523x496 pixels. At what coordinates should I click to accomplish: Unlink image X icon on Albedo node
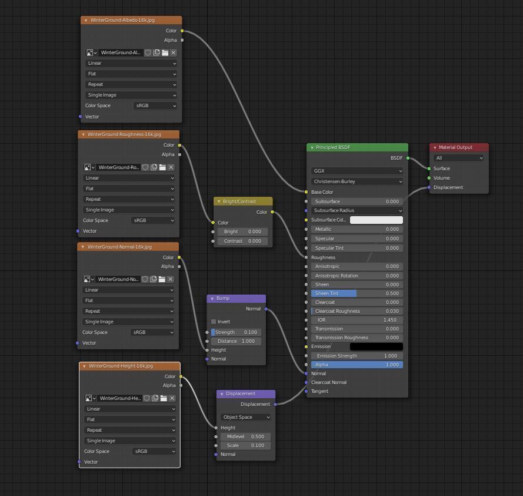pyautogui.click(x=174, y=53)
